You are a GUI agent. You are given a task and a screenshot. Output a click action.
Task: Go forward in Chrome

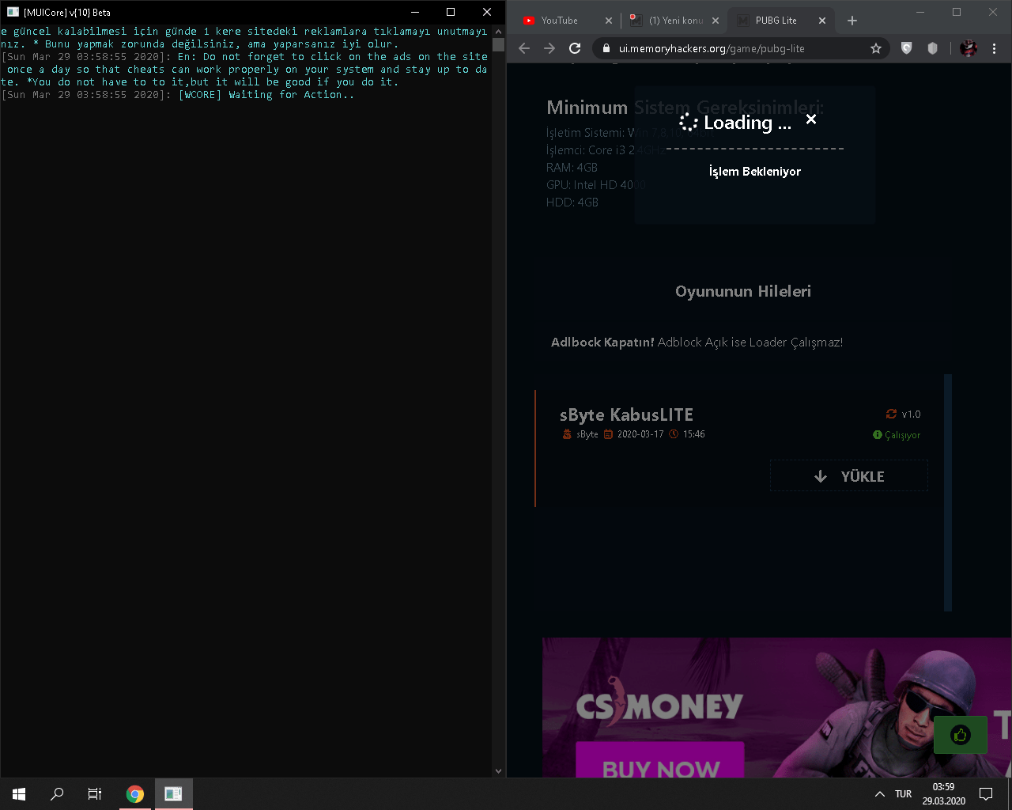549,48
